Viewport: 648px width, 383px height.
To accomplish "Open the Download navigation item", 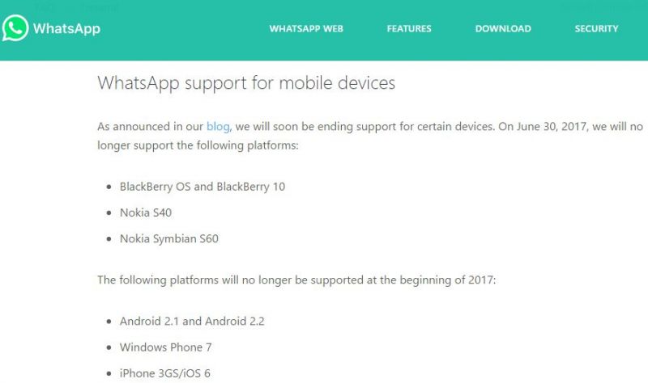I will pyautogui.click(x=503, y=28).
